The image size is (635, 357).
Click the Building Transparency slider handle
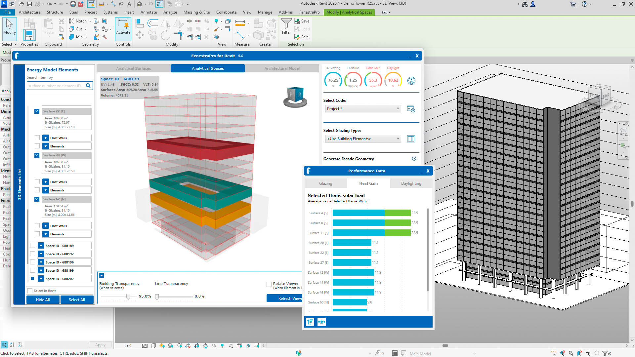128,297
